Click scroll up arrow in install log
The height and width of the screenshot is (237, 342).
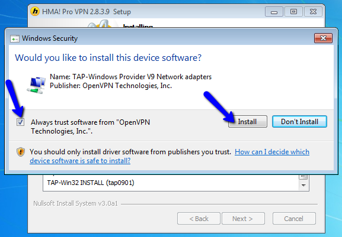coord(303,177)
